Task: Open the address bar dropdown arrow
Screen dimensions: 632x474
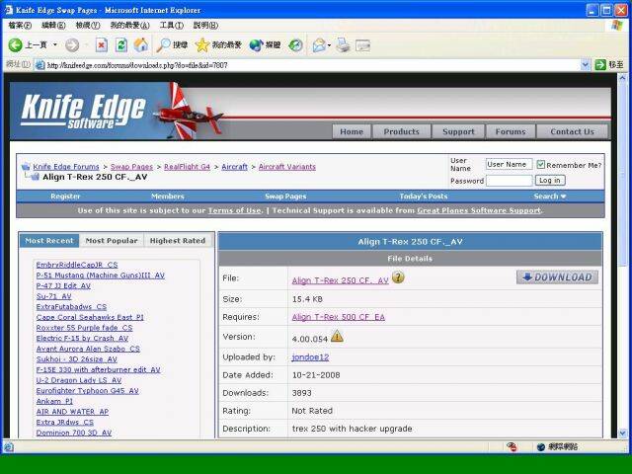Action: coord(586,64)
